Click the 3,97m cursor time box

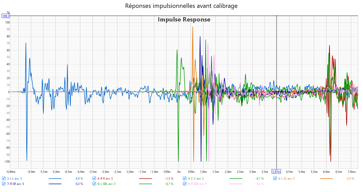click(x=276, y=172)
